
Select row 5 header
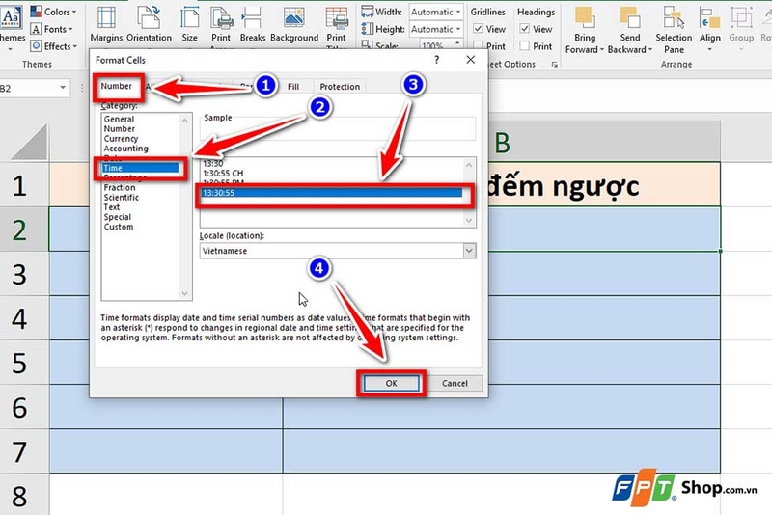click(x=24, y=363)
